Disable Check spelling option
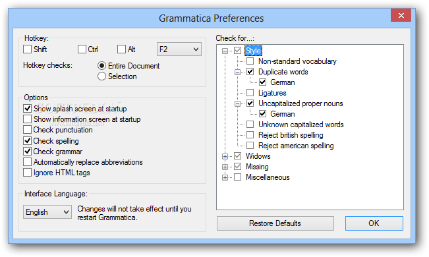The height and width of the screenshot is (257, 429). tap(28, 141)
